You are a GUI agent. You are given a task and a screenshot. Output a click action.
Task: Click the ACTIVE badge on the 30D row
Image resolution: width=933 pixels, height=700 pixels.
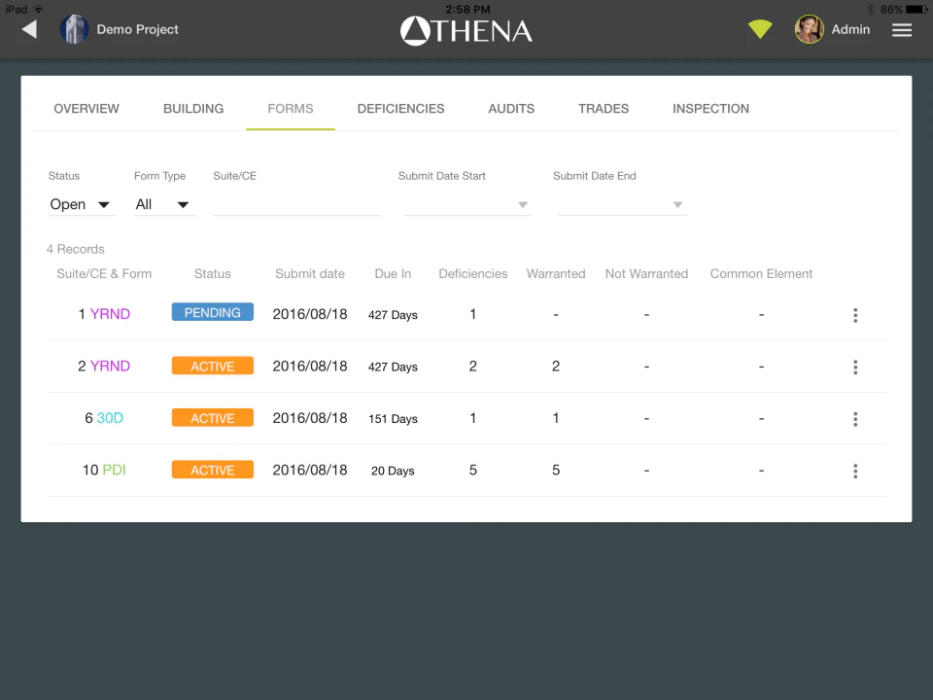(212, 417)
